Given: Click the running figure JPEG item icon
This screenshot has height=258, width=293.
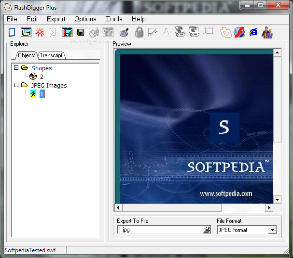Looking at the screenshot, I should point(33,94).
